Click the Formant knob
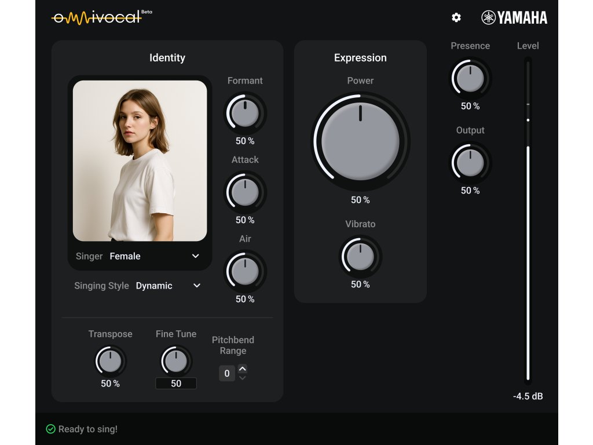Image resolution: width=593 pixels, height=445 pixels. coord(245,114)
